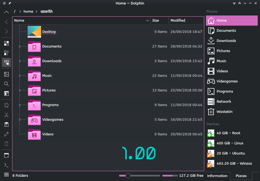Viewport: 260px width, 181px height.
Task: Open Pictures in Places panel
Action: (232, 51)
